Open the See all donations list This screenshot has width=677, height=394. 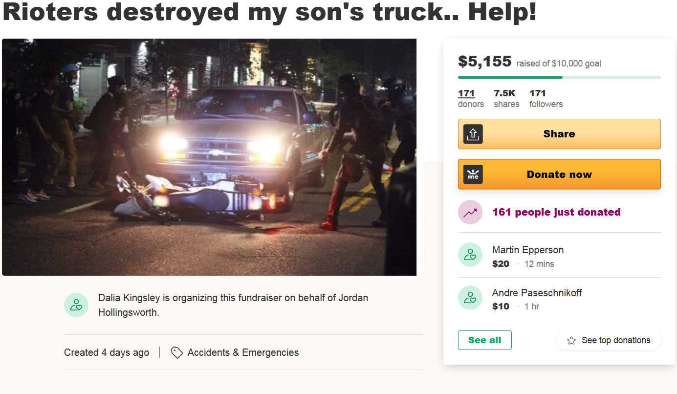click(x=484, y=340)
